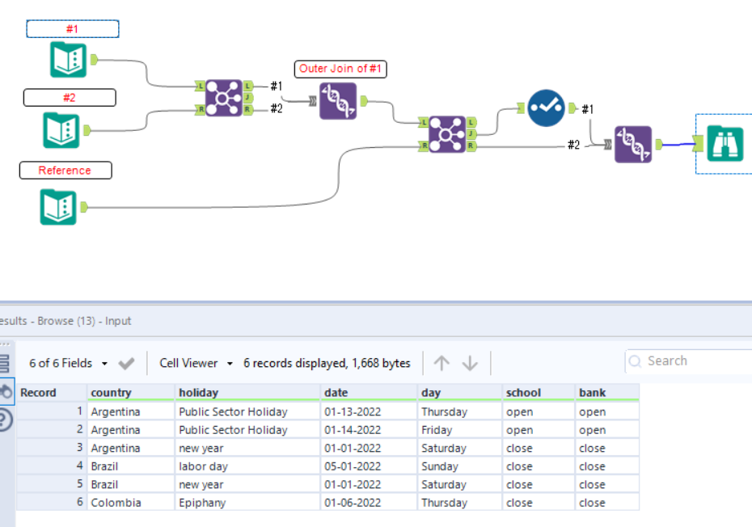
Task: Click R output anchor of first Join
Action: pos(247,109)
